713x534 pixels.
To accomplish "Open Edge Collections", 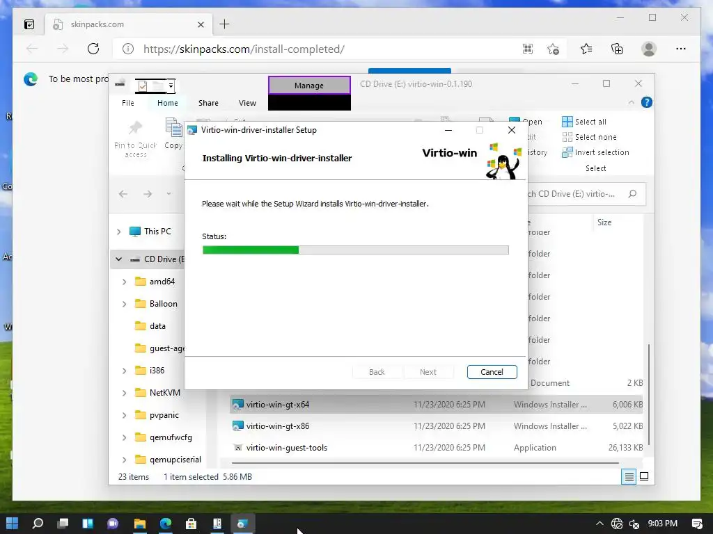I will click(x=617, y=49).
